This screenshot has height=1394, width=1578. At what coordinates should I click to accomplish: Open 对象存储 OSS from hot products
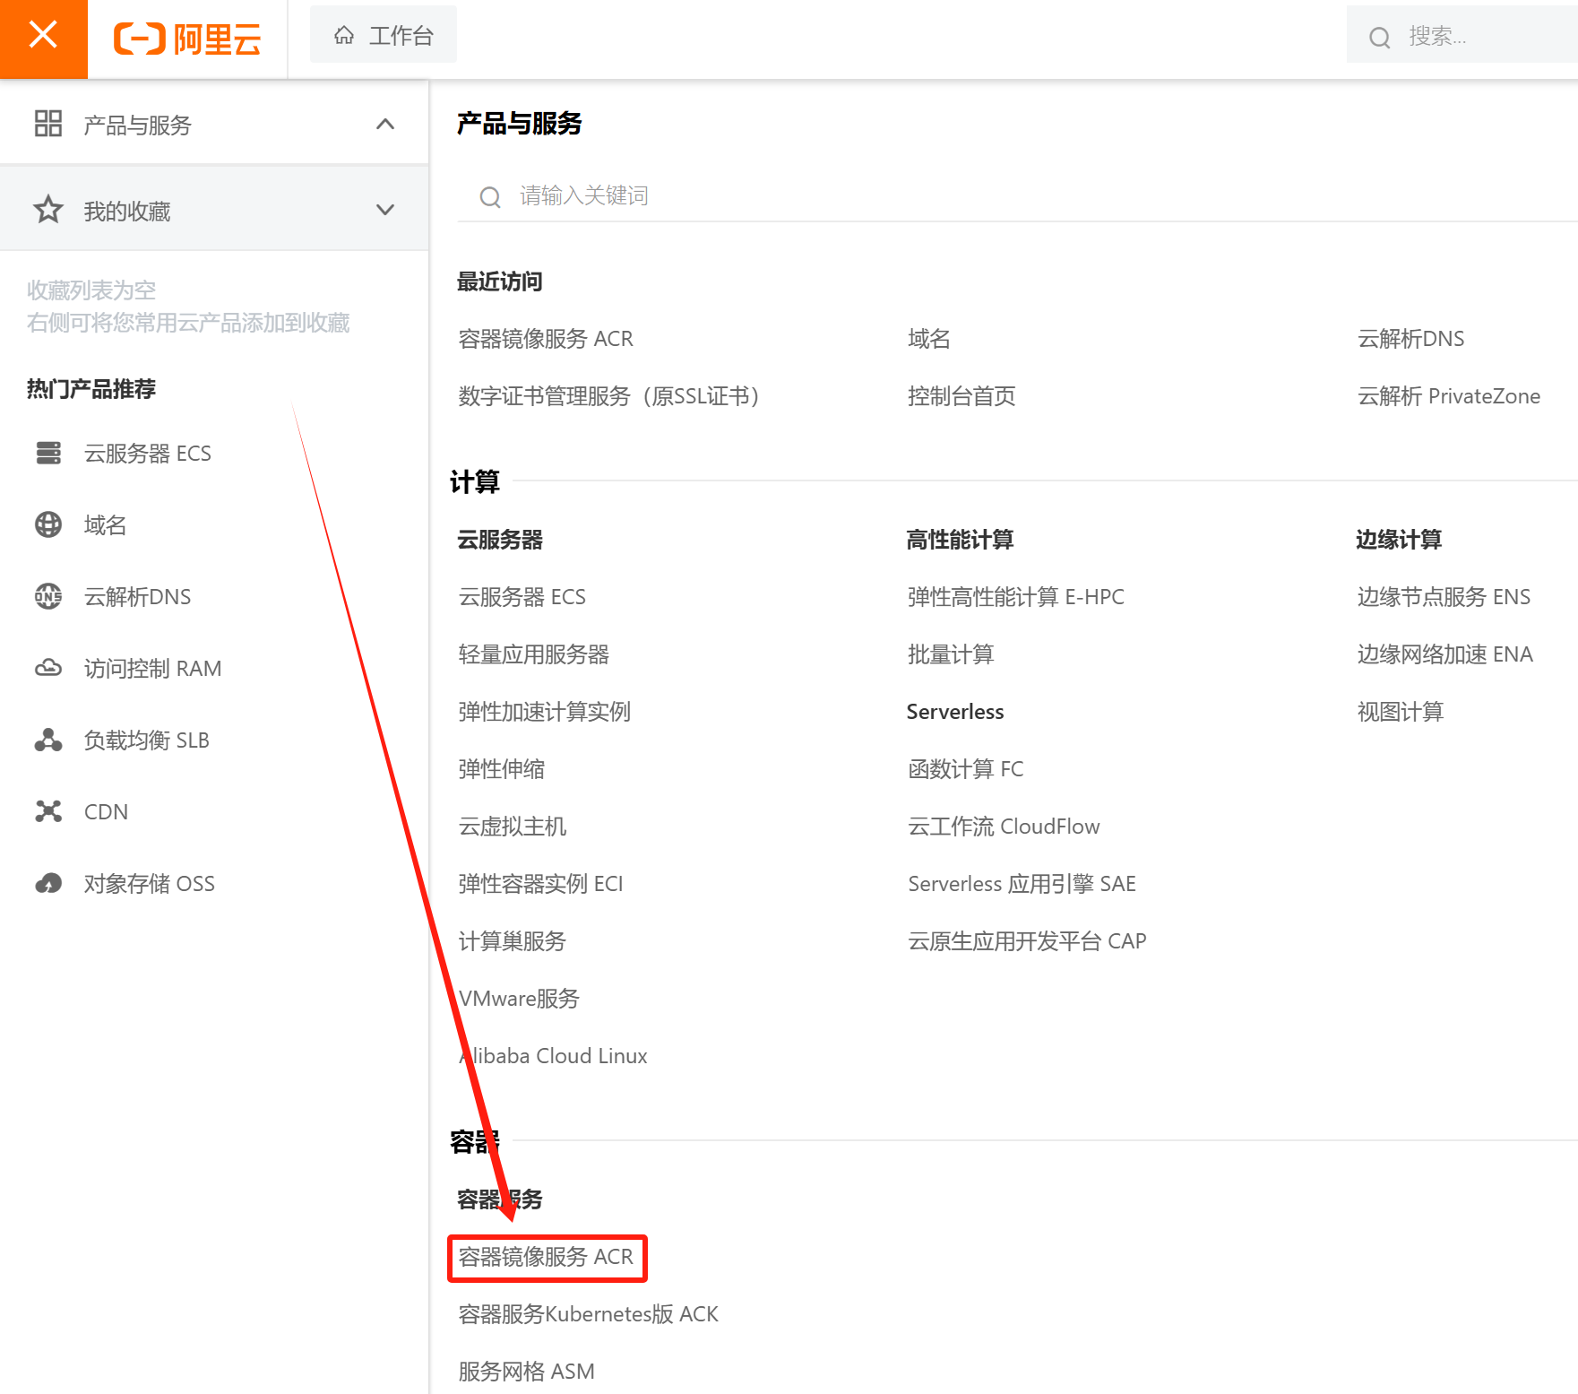coord(150,884)
